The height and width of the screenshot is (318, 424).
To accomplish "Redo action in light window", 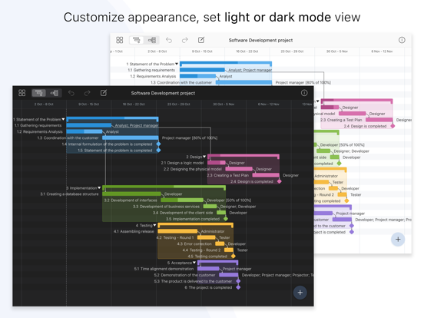I will [185, 40].
